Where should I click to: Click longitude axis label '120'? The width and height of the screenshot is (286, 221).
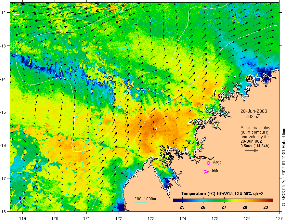click(x=55, y=218)
